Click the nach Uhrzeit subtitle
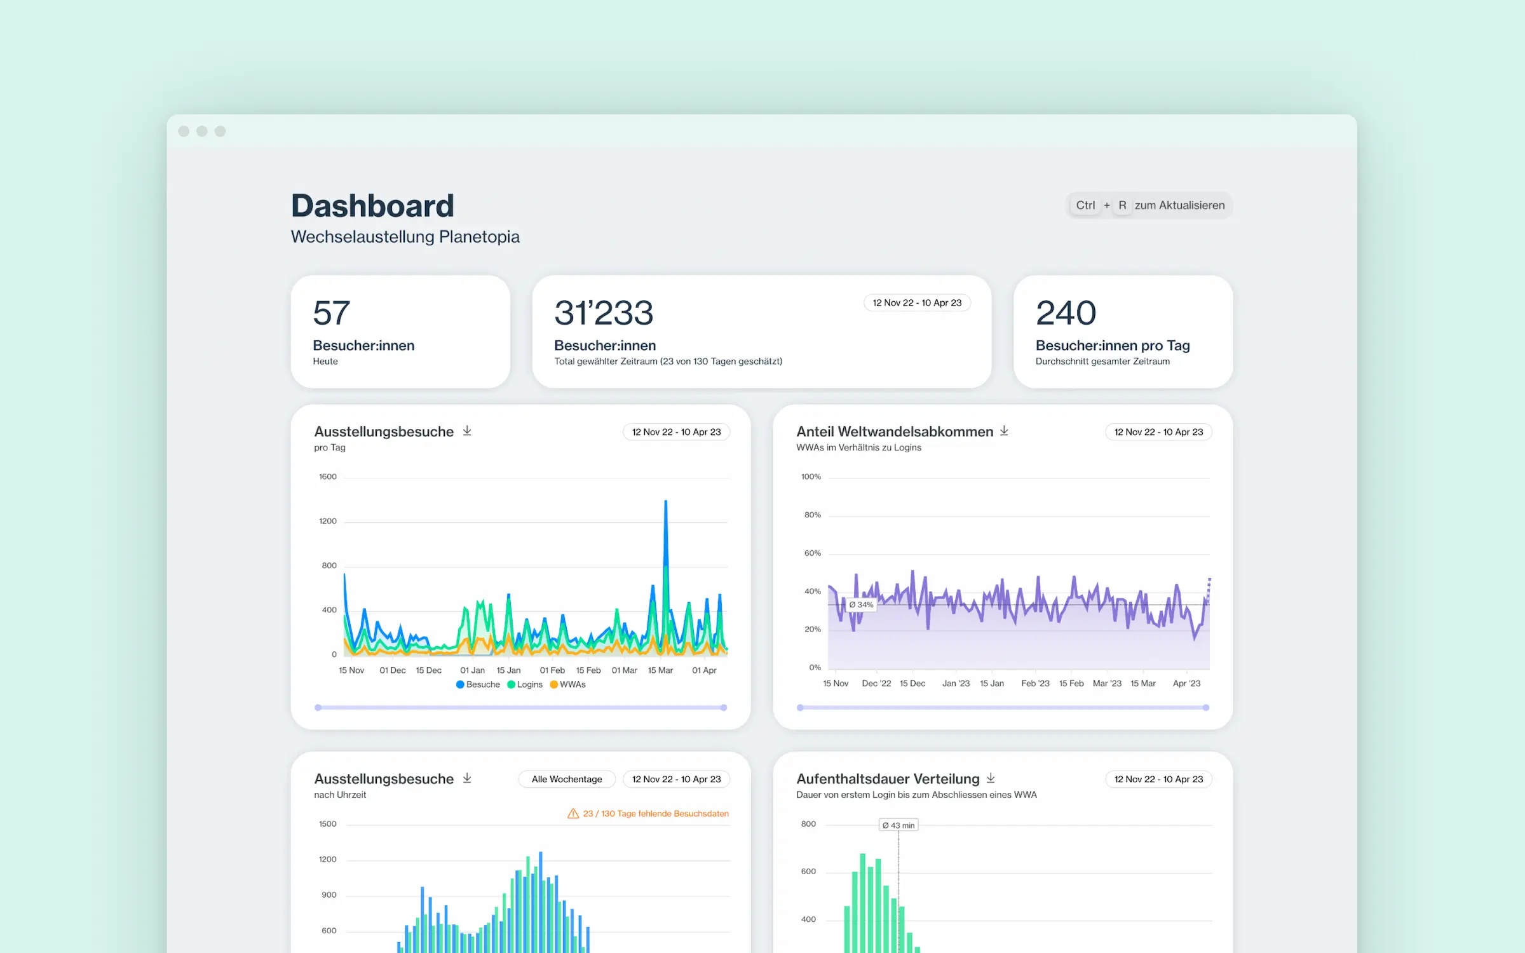The width and height of the screenshot is (1525, 953). (x=340, y=795)
